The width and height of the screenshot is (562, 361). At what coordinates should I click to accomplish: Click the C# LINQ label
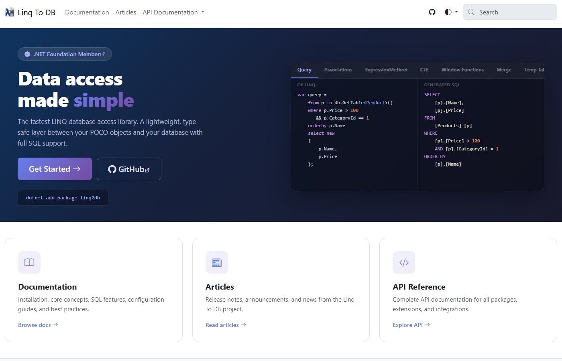[306, 85]
